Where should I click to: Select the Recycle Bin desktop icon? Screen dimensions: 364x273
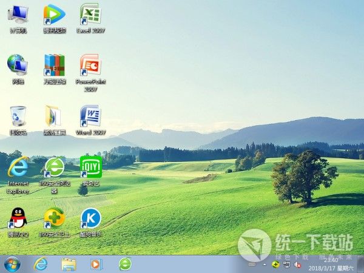click(x=18, y=120)
